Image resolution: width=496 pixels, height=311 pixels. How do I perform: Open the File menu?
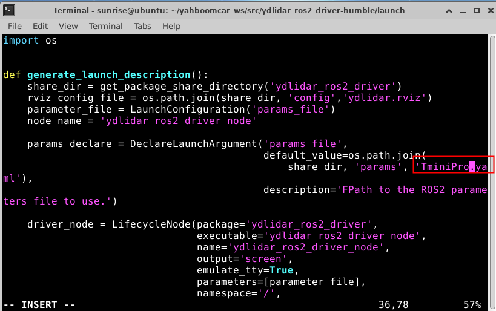[15, 26]
